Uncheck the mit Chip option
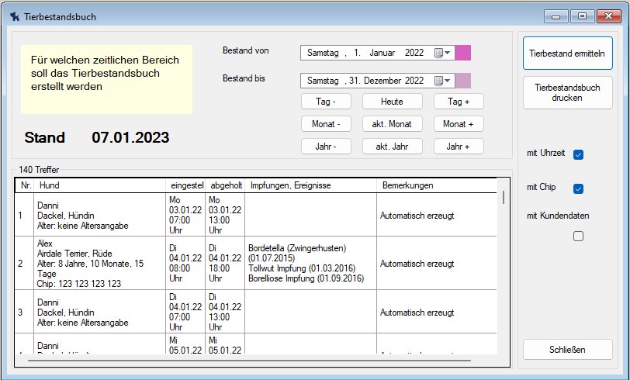The image size is (630, 380). point(578,188)
